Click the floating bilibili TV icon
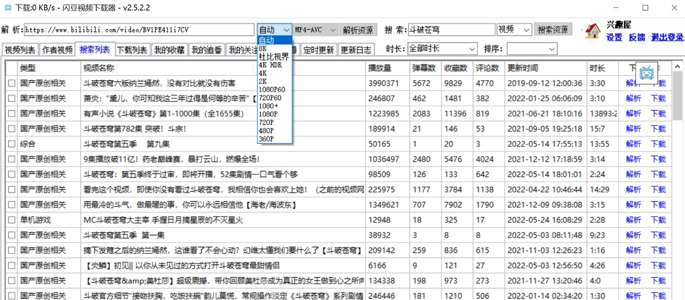Viewport: 685px width, 300px height. pyautogui.click(x=646, y=73)
